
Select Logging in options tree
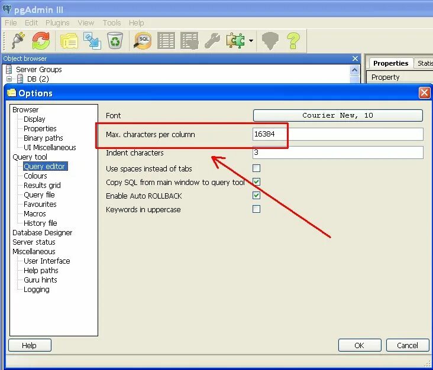click(x=37, y=290)
